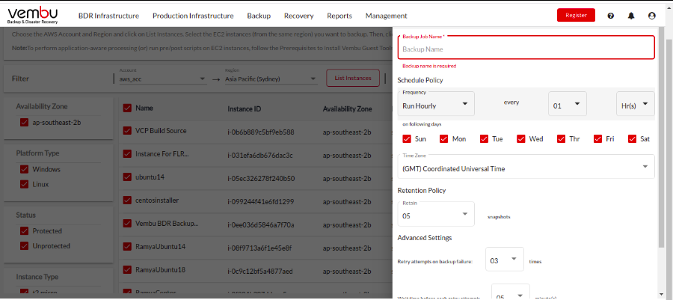Open the Account aws_acc dropdown
This screenshot has width=673, height=300.
[163, 79]
